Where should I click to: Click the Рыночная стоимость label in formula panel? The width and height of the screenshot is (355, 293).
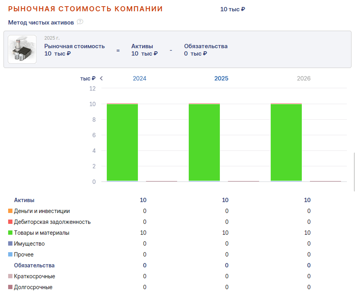click(x=75, y=46)
